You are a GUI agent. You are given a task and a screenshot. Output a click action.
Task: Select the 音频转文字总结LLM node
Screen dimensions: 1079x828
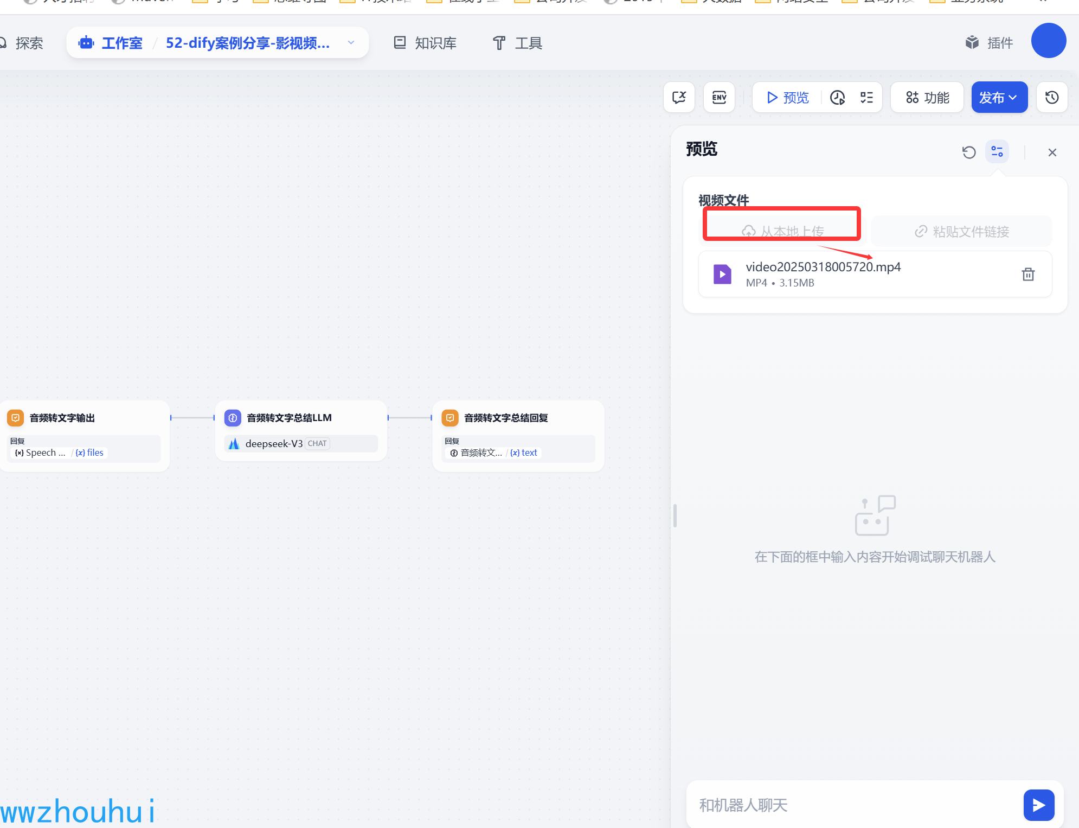point(301,431)
